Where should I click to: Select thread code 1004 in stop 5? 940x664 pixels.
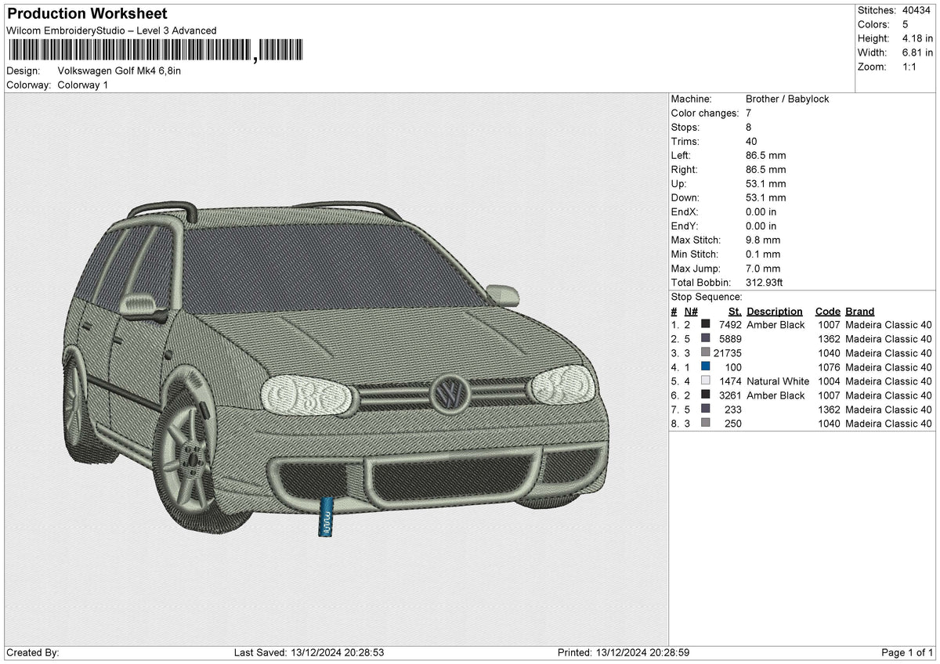click(829, 381)
